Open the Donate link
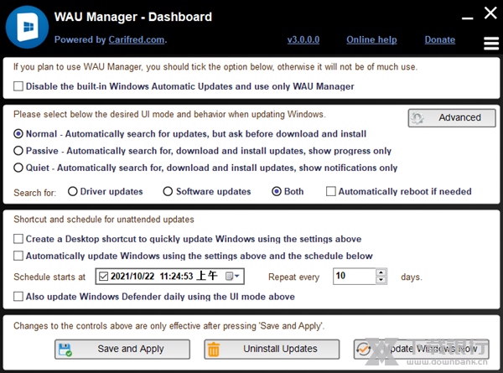This screenshot has width=503, height=373. 439,39
